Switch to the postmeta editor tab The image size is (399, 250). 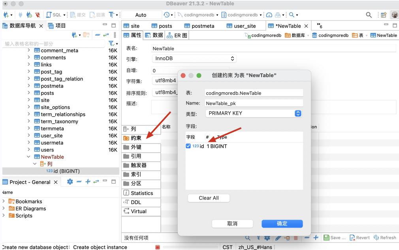[x=199, y=26]
